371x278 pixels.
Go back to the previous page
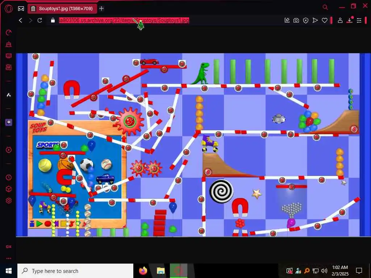tap(21, 20)
